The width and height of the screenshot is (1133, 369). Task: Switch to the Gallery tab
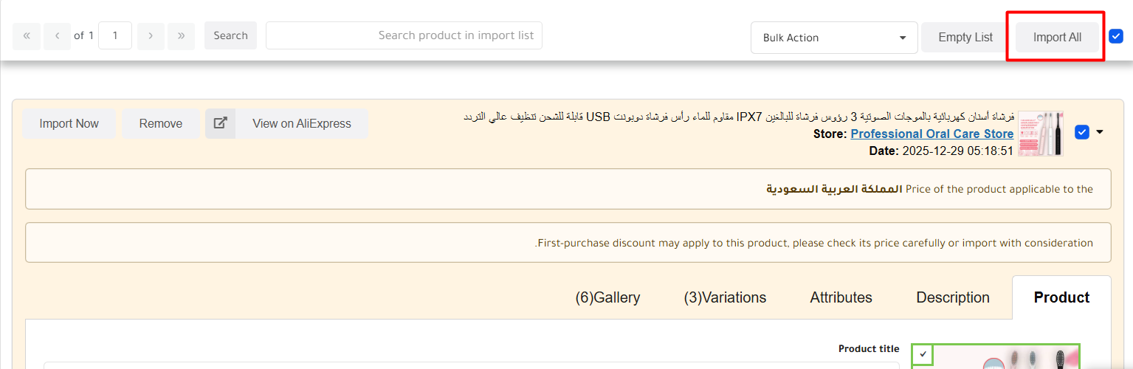[x=607, y=297]
